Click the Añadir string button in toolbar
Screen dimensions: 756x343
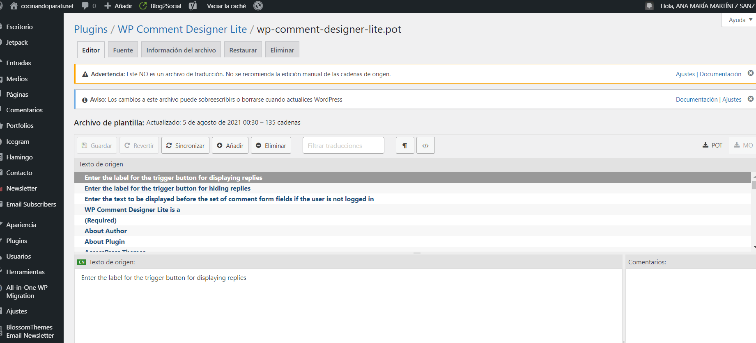click(230, 145)
